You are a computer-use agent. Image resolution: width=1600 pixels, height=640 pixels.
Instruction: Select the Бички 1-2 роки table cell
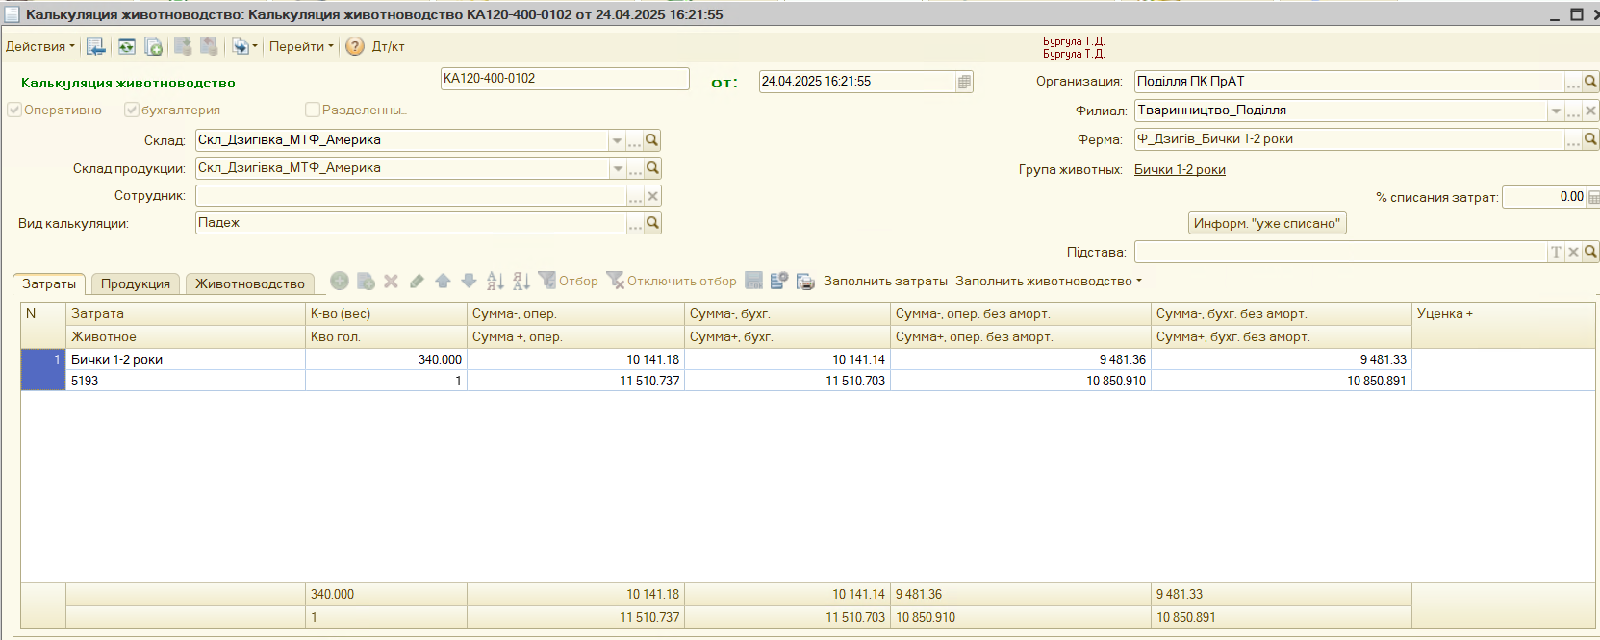pos(186,359)
